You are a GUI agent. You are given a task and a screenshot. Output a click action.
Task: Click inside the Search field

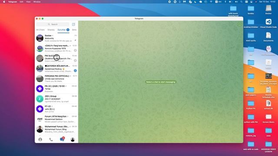click(x=53, y=24)
